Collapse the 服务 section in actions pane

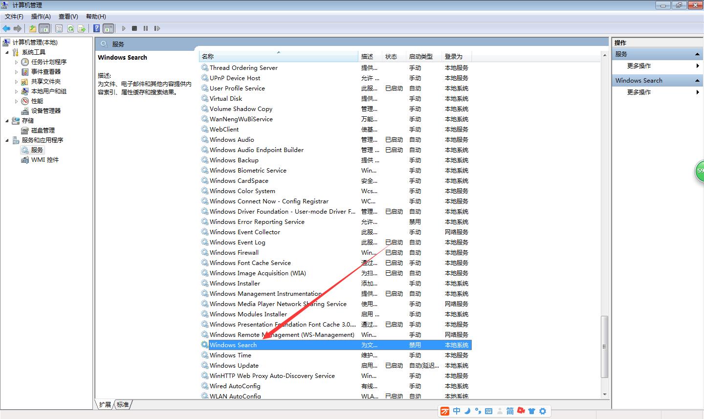pos(698,54)
